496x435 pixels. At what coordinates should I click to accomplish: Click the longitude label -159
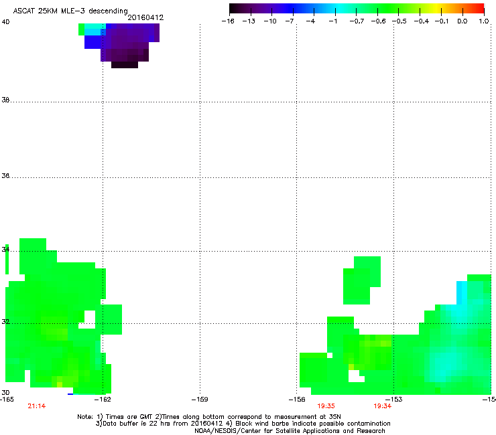200,400
